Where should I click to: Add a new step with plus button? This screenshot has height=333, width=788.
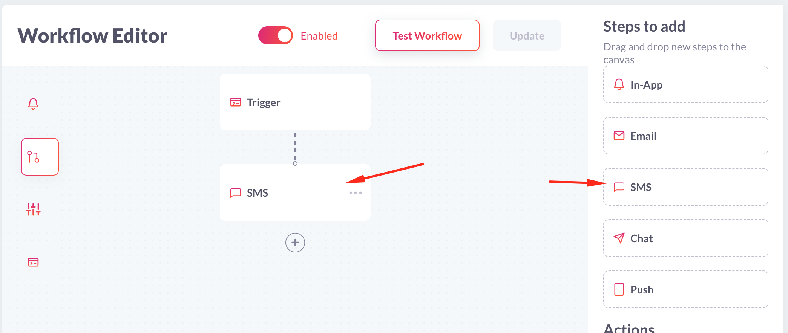(295, 243)
